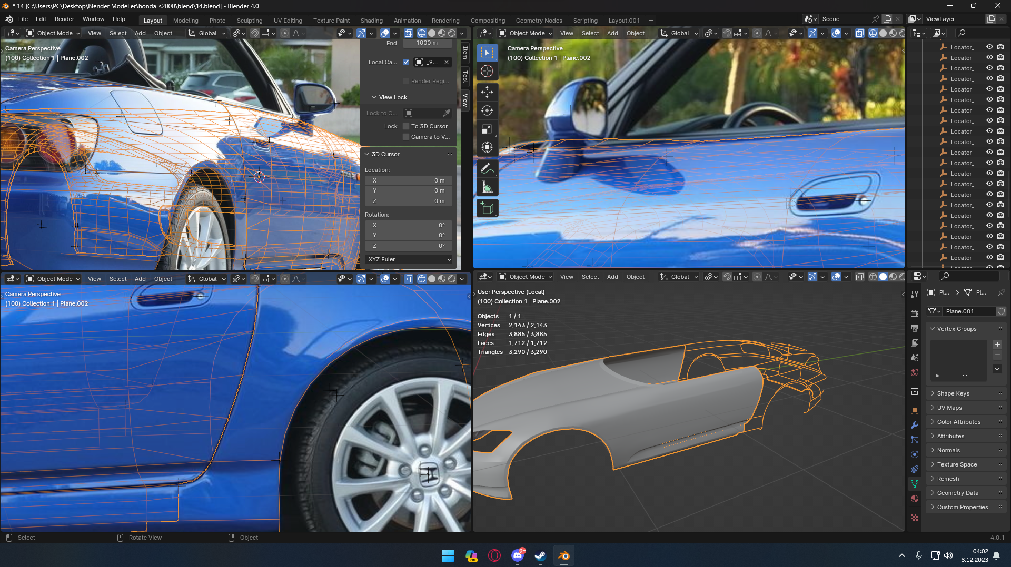This screenshot has width=1011, height=567.
Task: Open the View Layer properties tab
Action: (x=915, y=342)
